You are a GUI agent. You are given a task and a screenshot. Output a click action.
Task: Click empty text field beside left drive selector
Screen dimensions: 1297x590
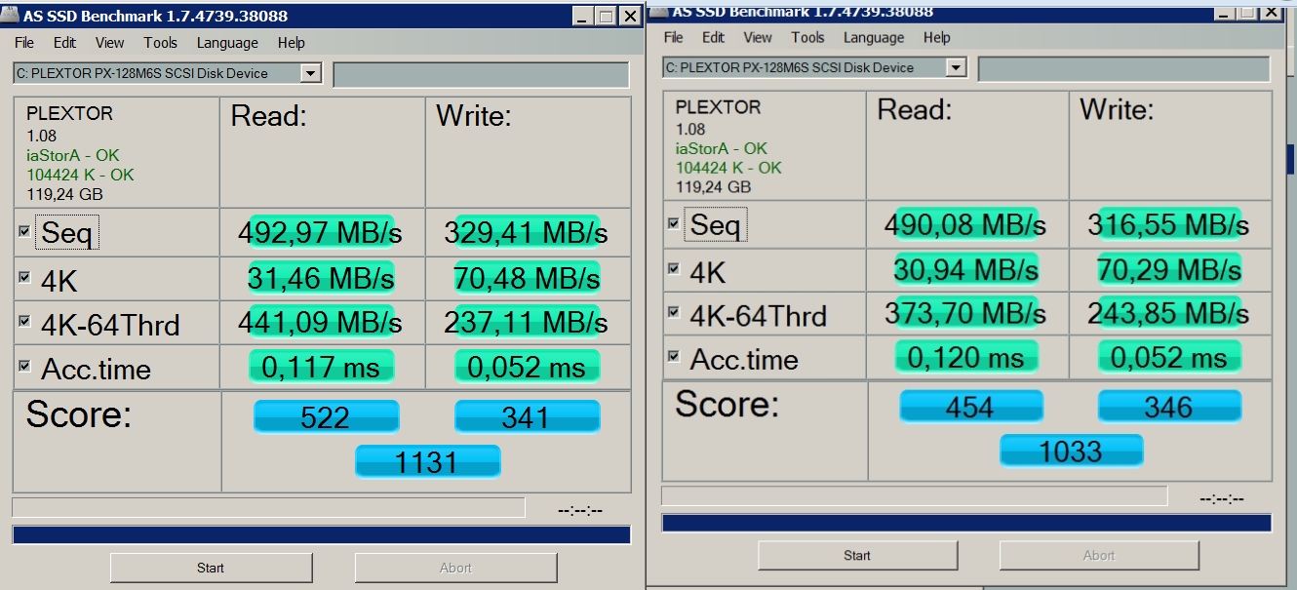click(x=481, y=75)
